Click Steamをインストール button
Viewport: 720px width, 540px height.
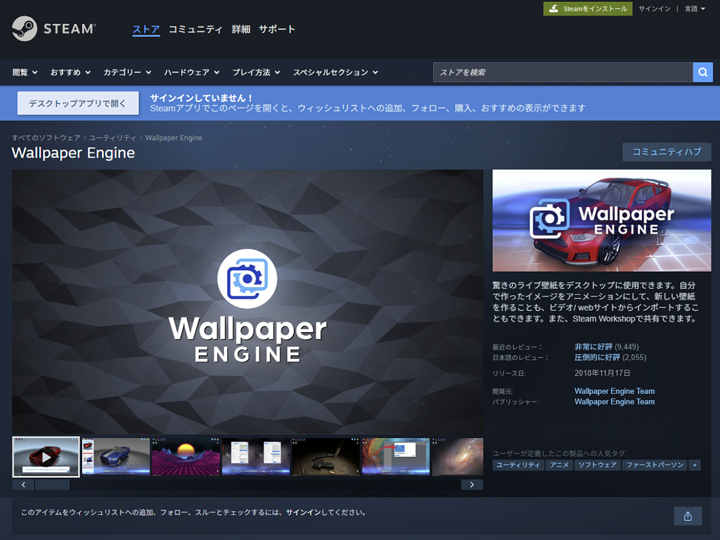pos(588,8)
